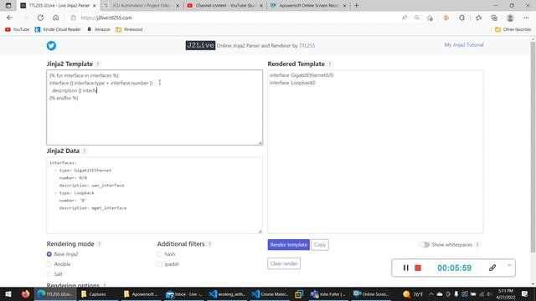Open the orange D extension

point(446,18)
